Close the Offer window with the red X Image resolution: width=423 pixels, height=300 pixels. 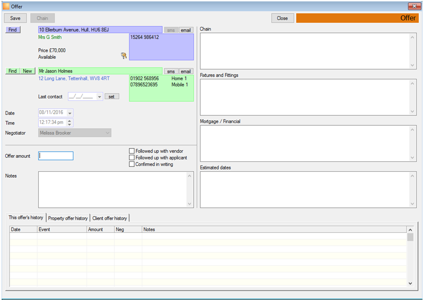click(x=414, y=6)
